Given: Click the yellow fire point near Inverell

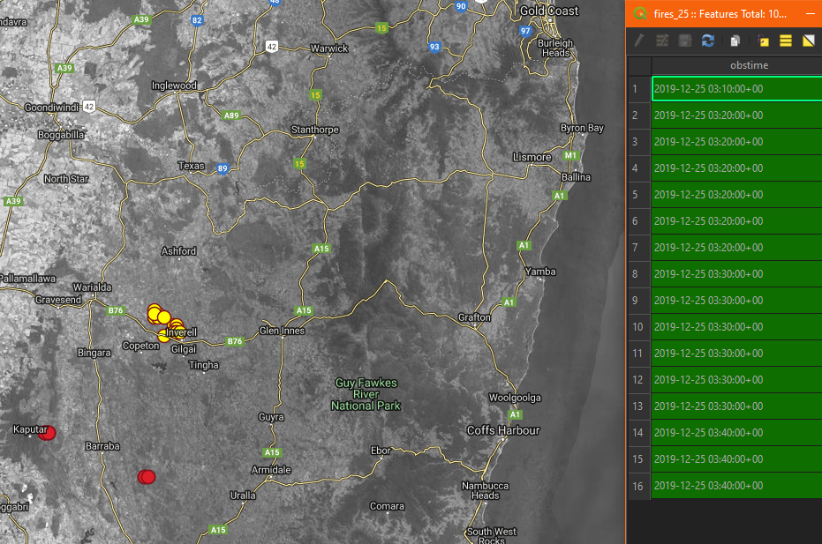Looking at the screenshot, I should 164,317.
